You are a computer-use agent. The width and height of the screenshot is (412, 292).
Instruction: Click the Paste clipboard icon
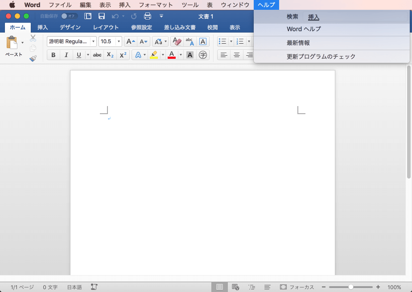pos(12,43)
